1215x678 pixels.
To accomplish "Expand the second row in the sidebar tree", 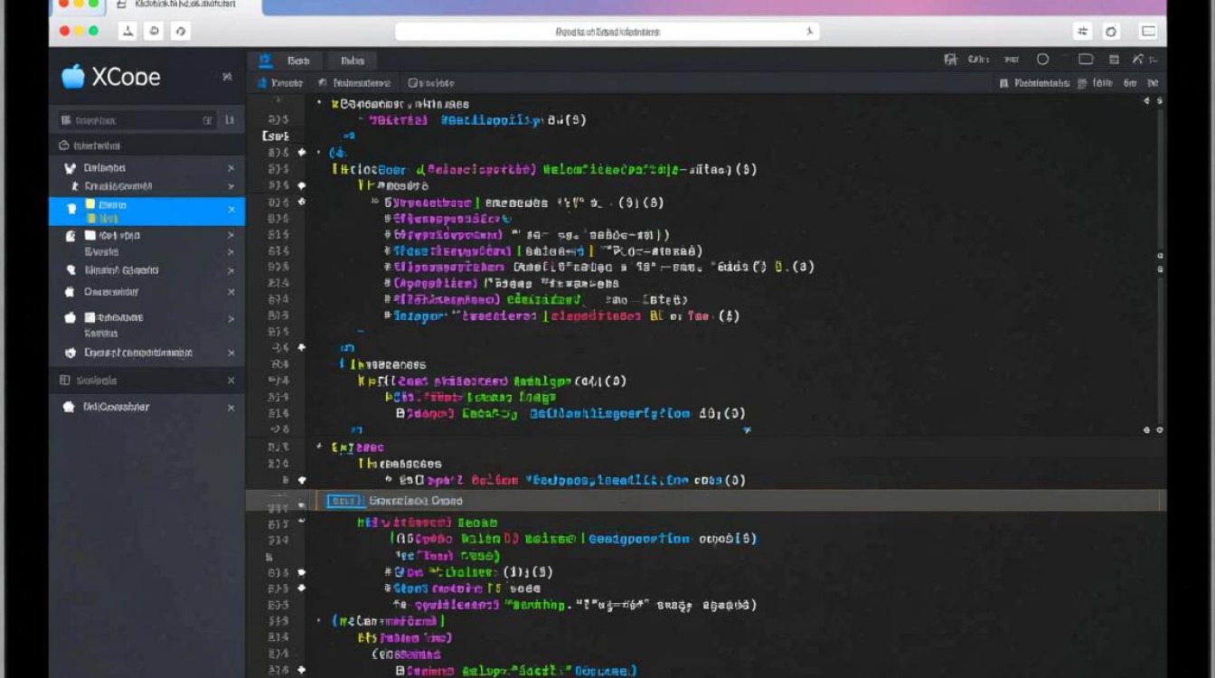I will [231, 187].
